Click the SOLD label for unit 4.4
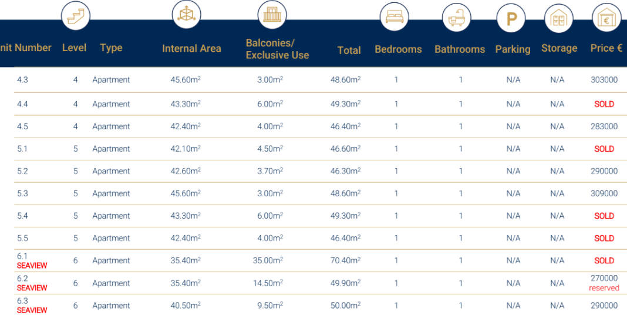 tap(604, 104)
